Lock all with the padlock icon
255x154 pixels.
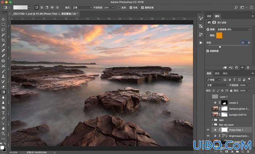[231, 91]
